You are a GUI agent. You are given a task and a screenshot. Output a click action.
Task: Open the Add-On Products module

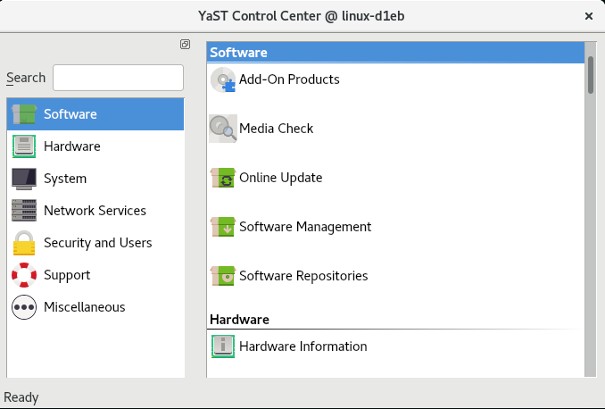289,79
